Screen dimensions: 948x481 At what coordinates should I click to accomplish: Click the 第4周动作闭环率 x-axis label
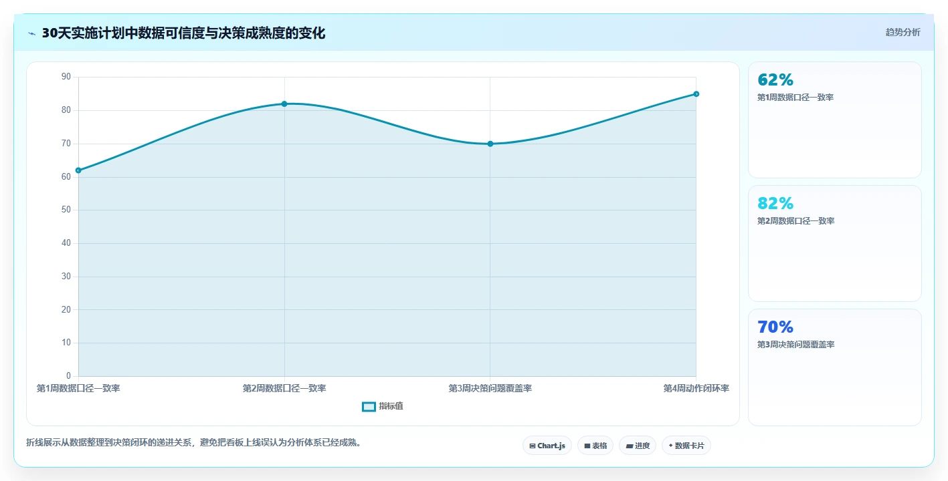coord(696,388)
